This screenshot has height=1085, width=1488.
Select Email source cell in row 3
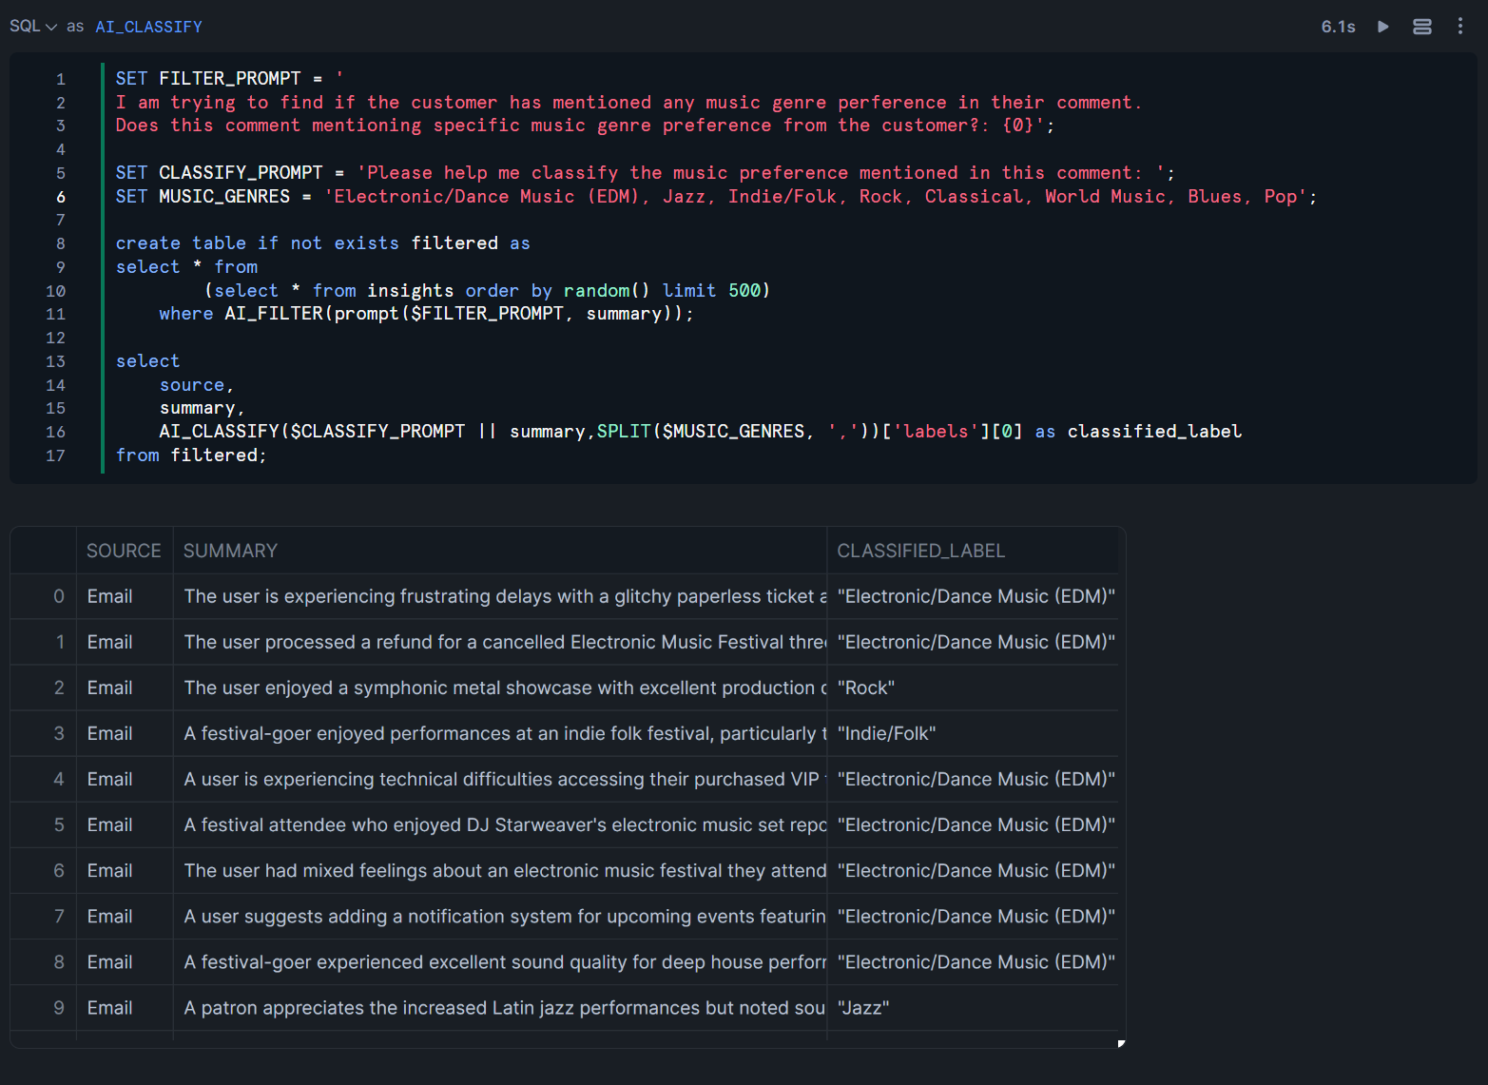coord(125,733)
